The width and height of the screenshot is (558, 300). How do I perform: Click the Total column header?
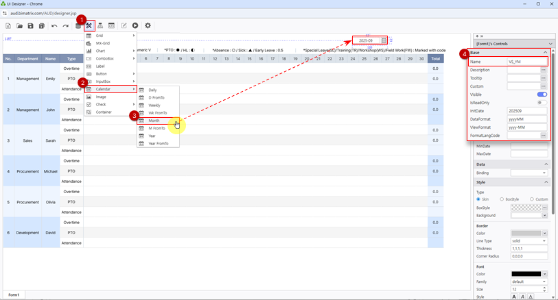[x=436, y=59]
